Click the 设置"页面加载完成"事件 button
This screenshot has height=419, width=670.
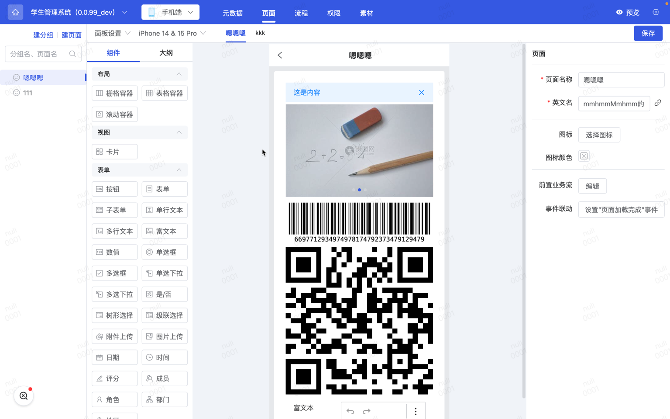pyautogui.click(x=621, y=210)
